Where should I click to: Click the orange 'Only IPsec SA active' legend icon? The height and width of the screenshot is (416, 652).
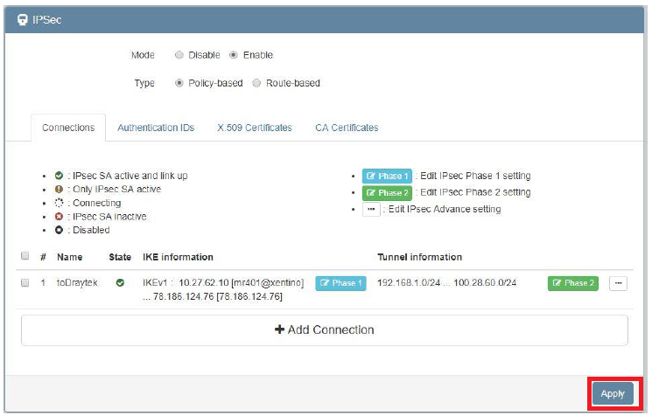(59, 189)
